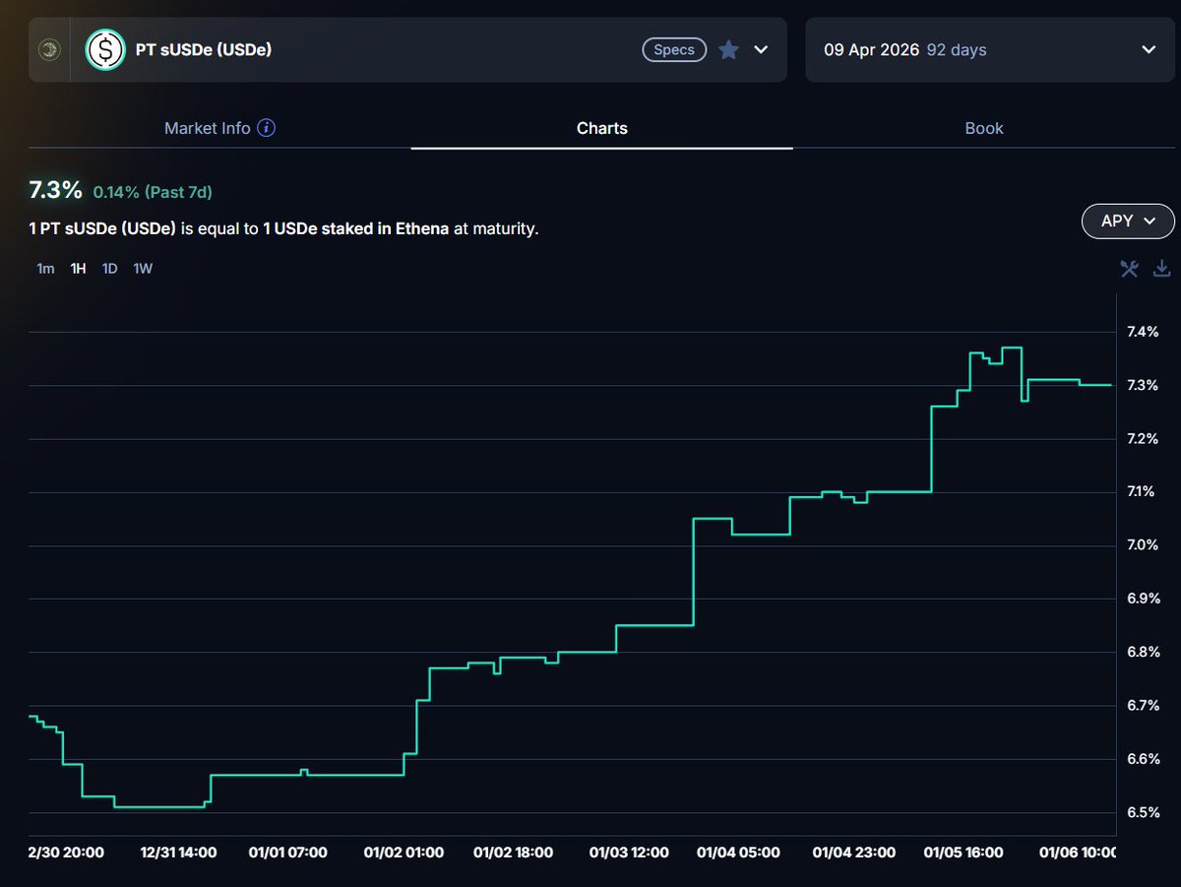The height and width of the screenshot is (887, 1181).
Task: Click the 12/31 14:00 x-axis label
Action: 178,853
